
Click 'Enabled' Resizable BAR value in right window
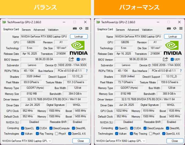pyautogui.click(x=172, y=122)
